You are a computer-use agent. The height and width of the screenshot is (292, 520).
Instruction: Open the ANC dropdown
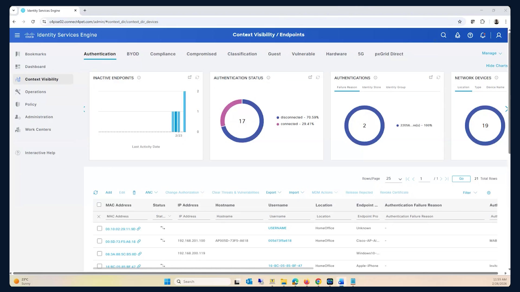coord(151,193)
